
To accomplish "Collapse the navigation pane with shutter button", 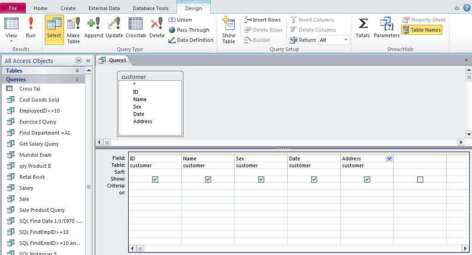I will pyautogui.click(x=88, y=61).
